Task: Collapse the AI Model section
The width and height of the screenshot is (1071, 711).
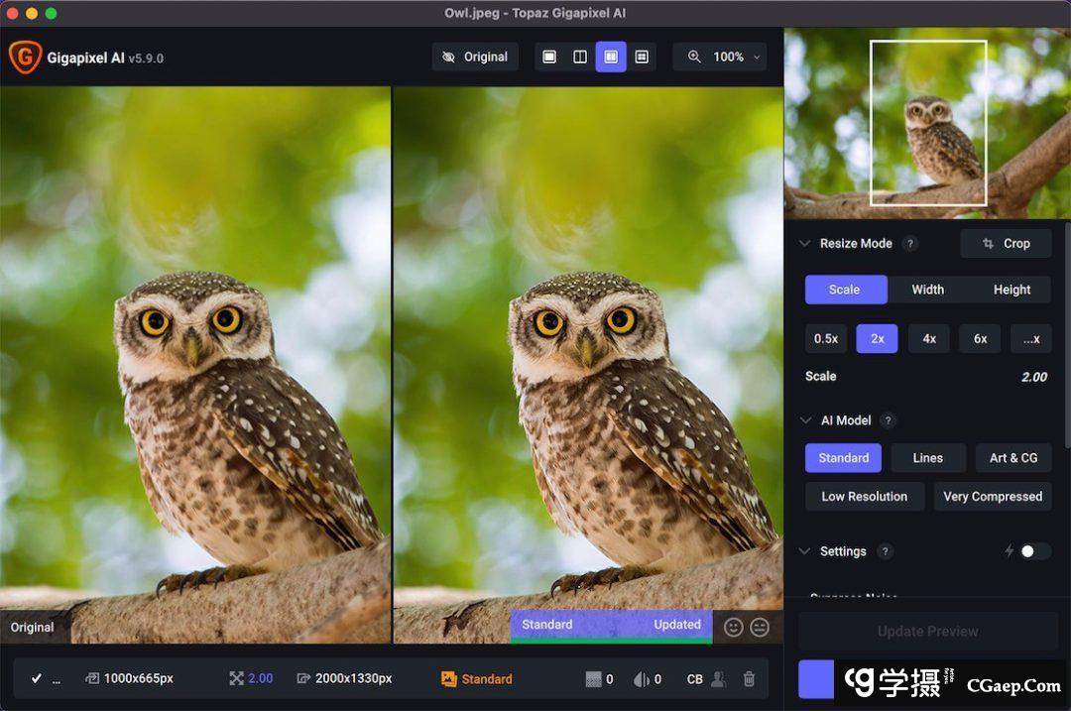Action: coord(805,420)
